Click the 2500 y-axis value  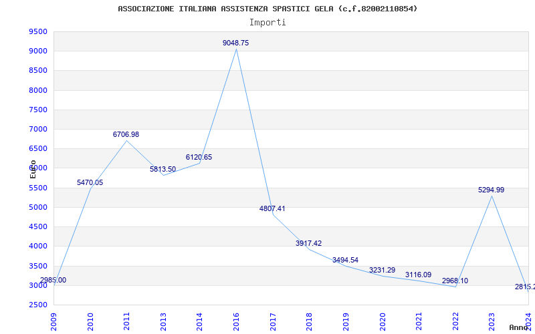click(38, 305)
